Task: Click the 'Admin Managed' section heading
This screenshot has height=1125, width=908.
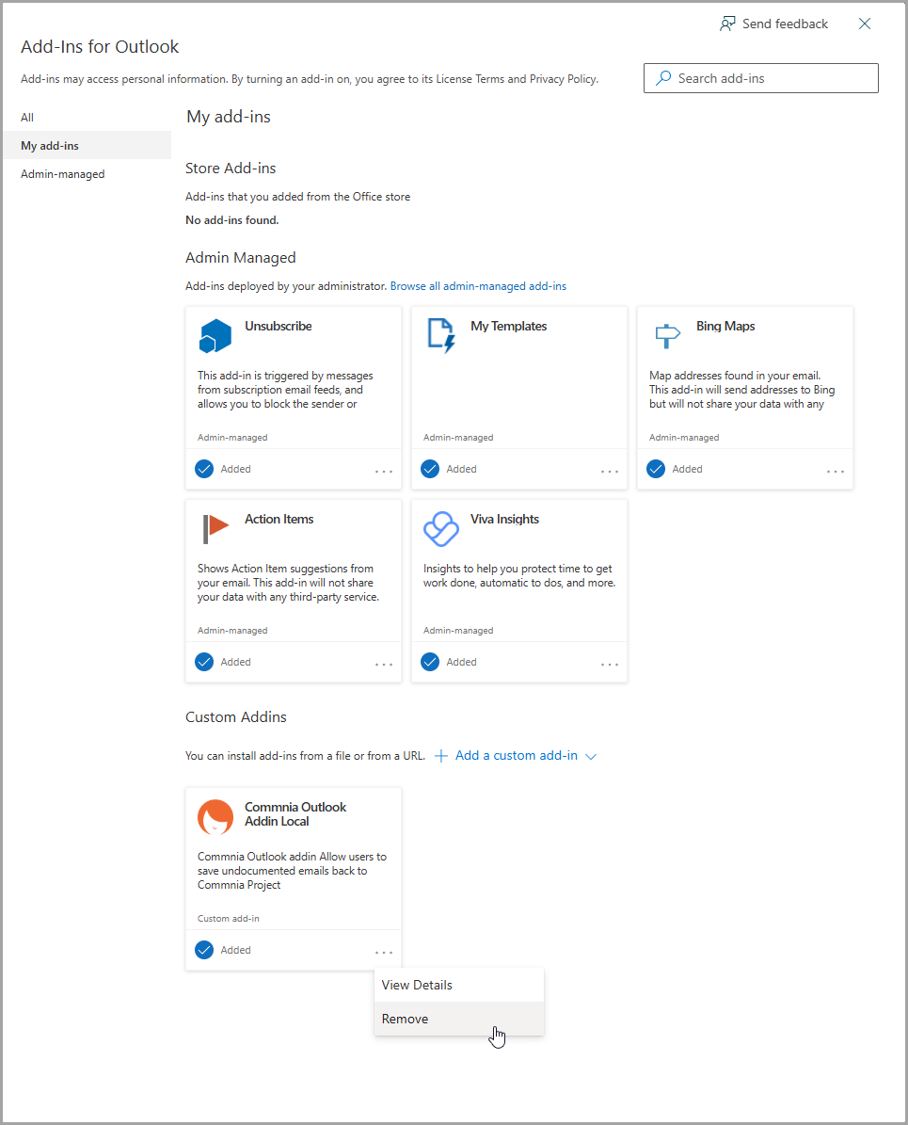Action: point(240,258)
